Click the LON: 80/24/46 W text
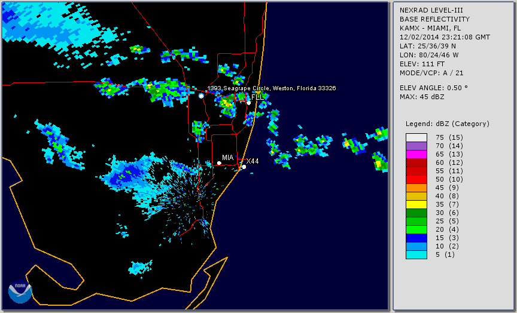 429,55
